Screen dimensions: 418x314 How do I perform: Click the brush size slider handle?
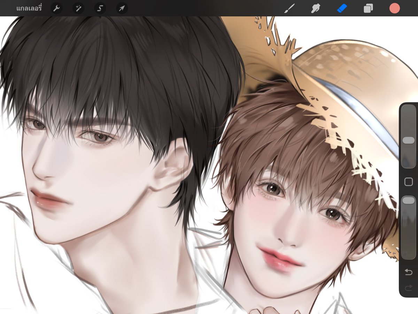pos(409,140)
